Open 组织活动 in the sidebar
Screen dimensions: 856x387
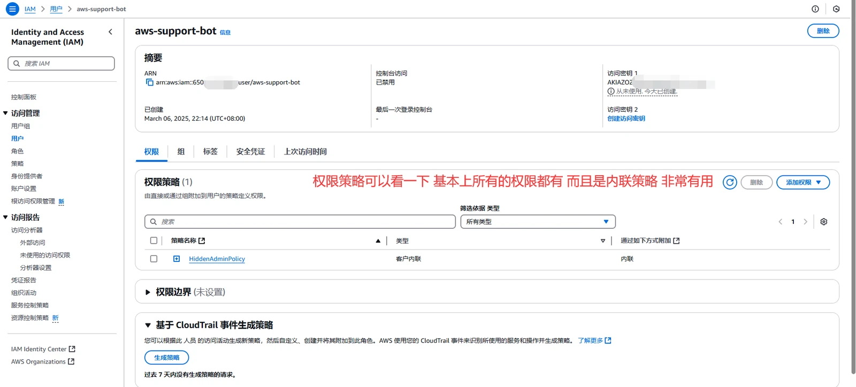point(24,293)
